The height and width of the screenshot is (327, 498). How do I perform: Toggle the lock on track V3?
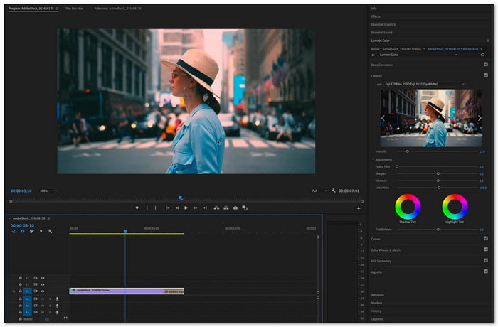click(21, 278)
